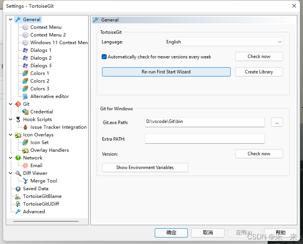Click into the Extra PATH field
The image size is (303, 244).
(205, 139)
